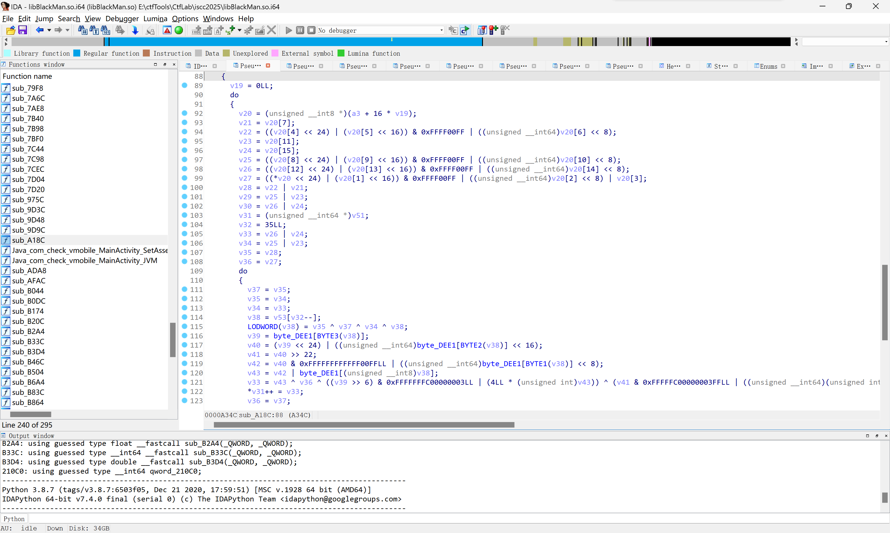Click the Open file folder icon
The width and height of the screenshot is (890, 533).
point(10,30)
